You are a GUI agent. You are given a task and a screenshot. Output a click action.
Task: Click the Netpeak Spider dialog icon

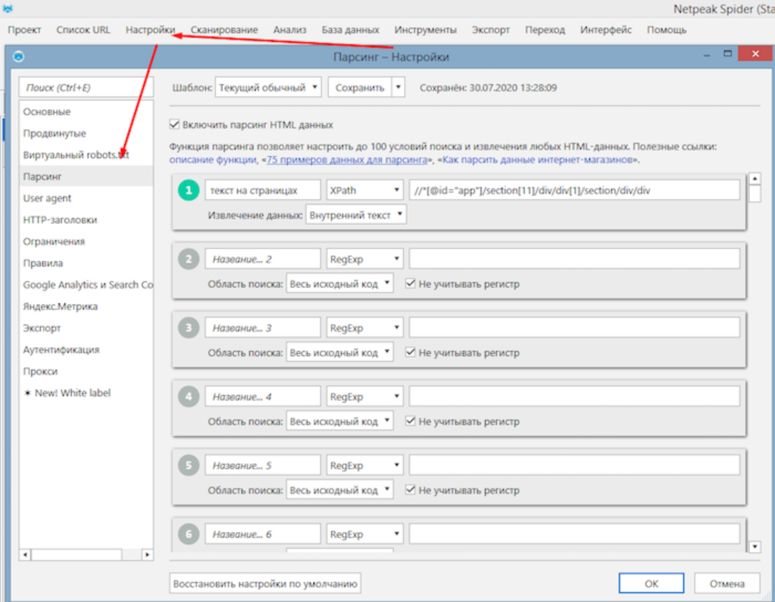[18, 56]
